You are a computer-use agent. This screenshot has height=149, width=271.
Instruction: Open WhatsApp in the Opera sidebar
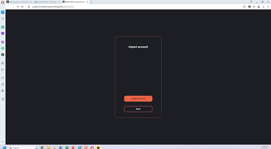pyautogui.click(x=3, y=49)
